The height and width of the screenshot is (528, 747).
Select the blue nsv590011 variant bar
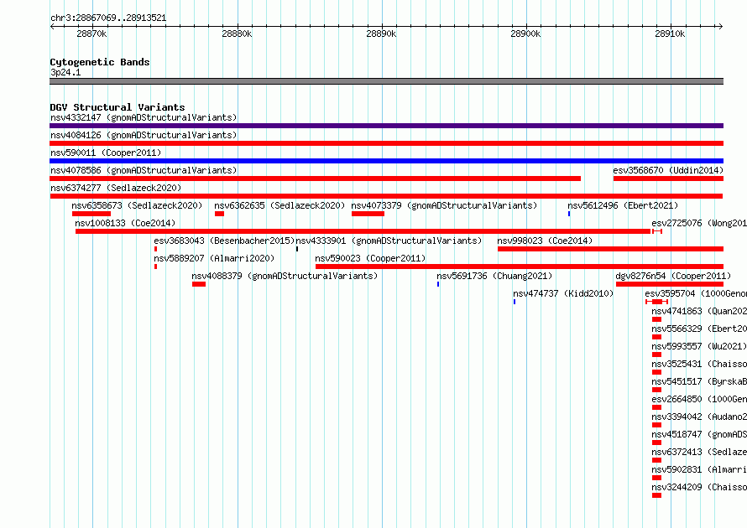pyautogui.click(x=386, y=161)
